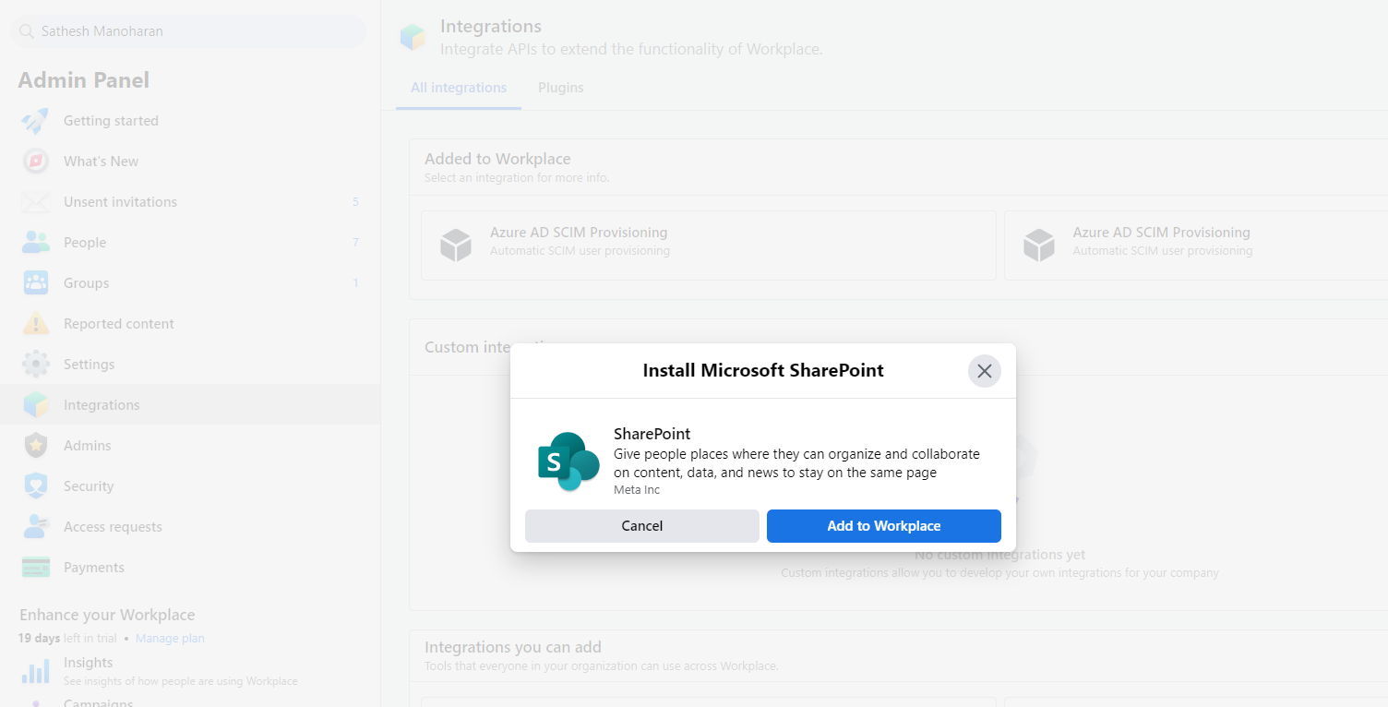The height and width of the screenshot is (707, 1388).
Task: Click the search field with Sathesh Manoharan
Action: pos(188,31)
